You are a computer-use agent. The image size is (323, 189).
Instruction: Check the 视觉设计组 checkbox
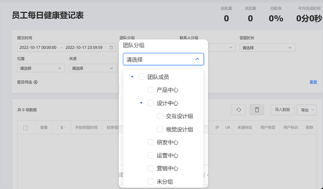[160, 129]
